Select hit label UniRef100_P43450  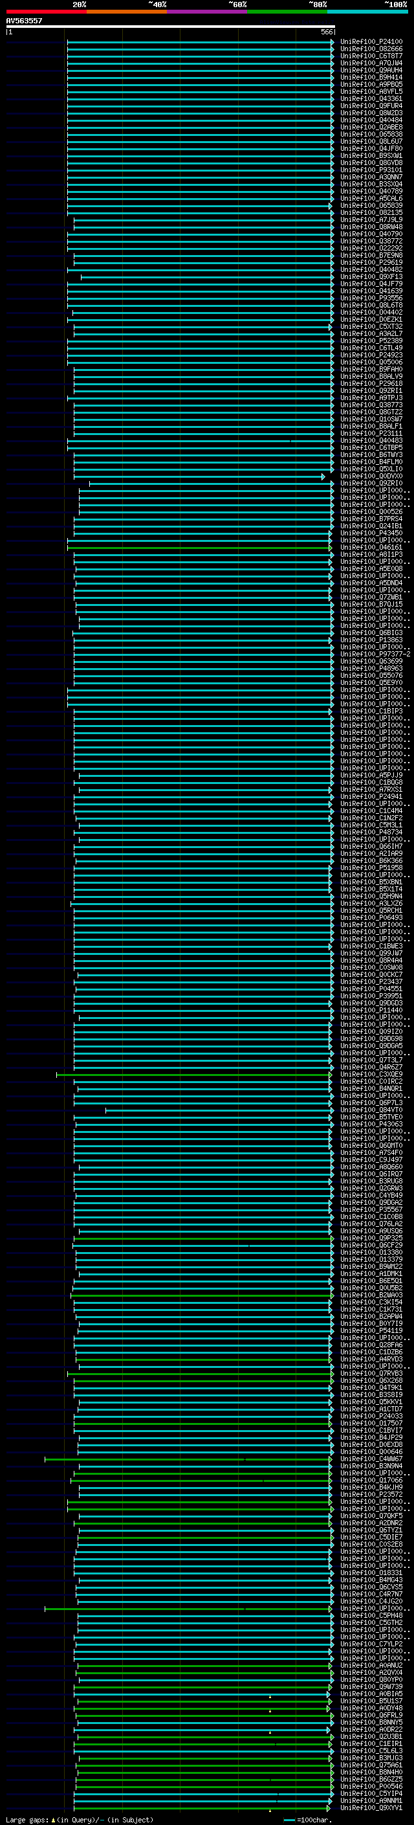click(x=371, y=533)
